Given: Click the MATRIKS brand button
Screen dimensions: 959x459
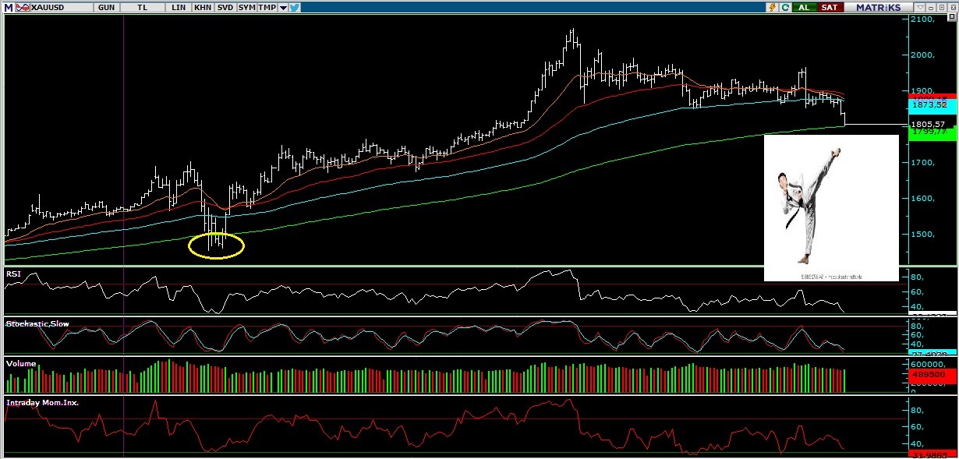Looking at the screenshot, I should tap(878, 8).
